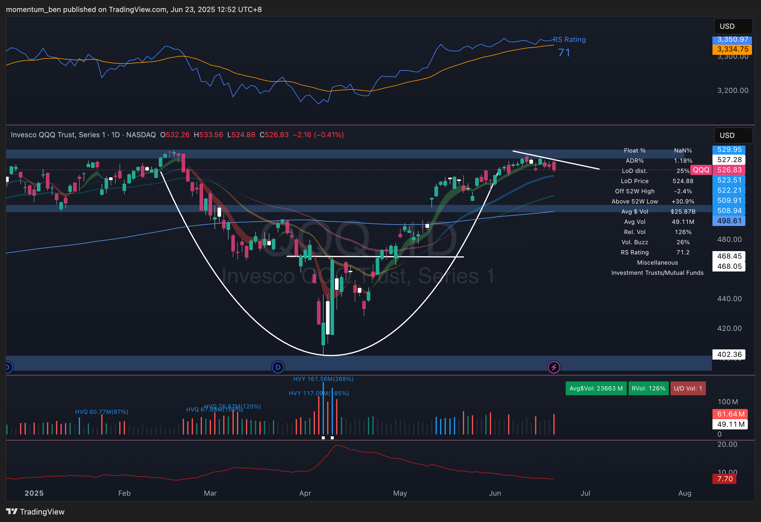The image size is (761, 522).
Task: Click the green Avg$Vol 23663 M badge
Action: [x=596, y=388]
